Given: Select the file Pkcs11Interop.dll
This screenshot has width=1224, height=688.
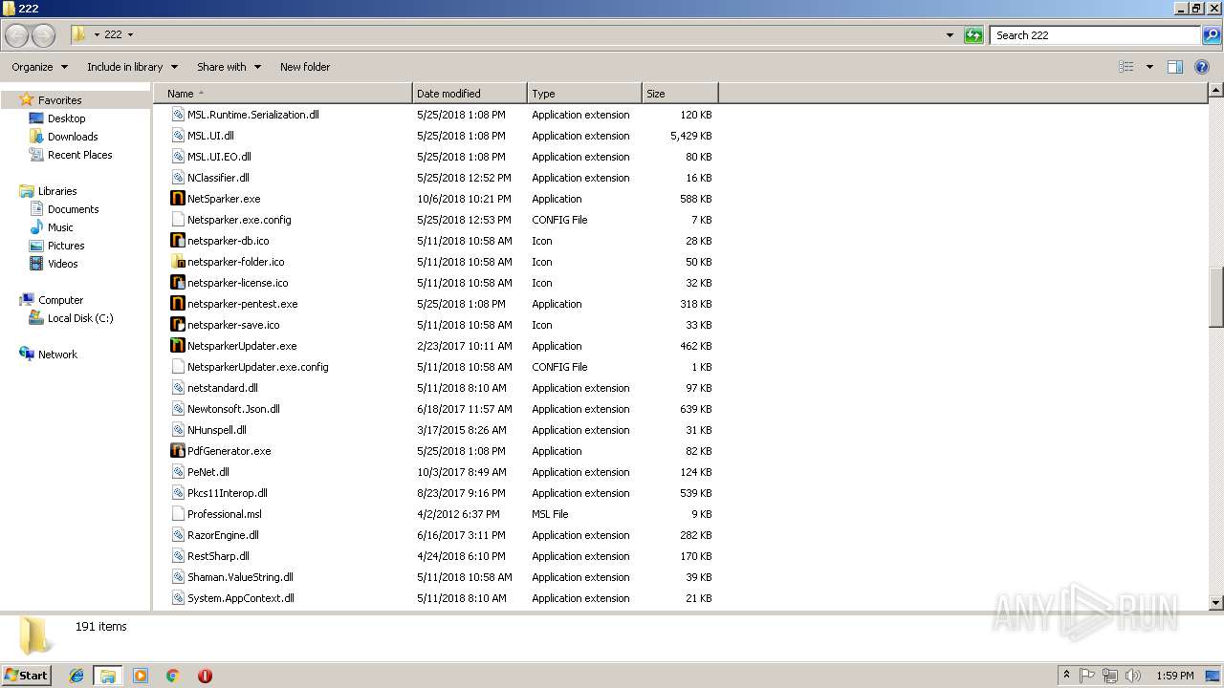Looking at the screenshot, I should [227, 493].
